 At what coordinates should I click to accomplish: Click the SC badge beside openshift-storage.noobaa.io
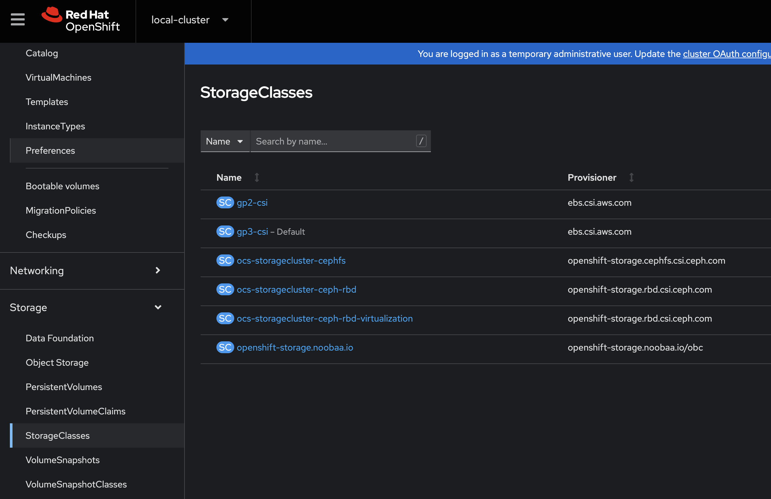225,347
